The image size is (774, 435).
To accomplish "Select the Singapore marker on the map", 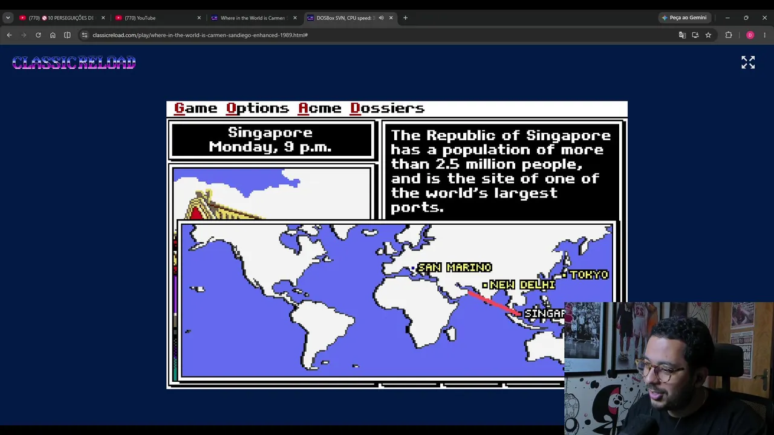I will click(541, 314).
